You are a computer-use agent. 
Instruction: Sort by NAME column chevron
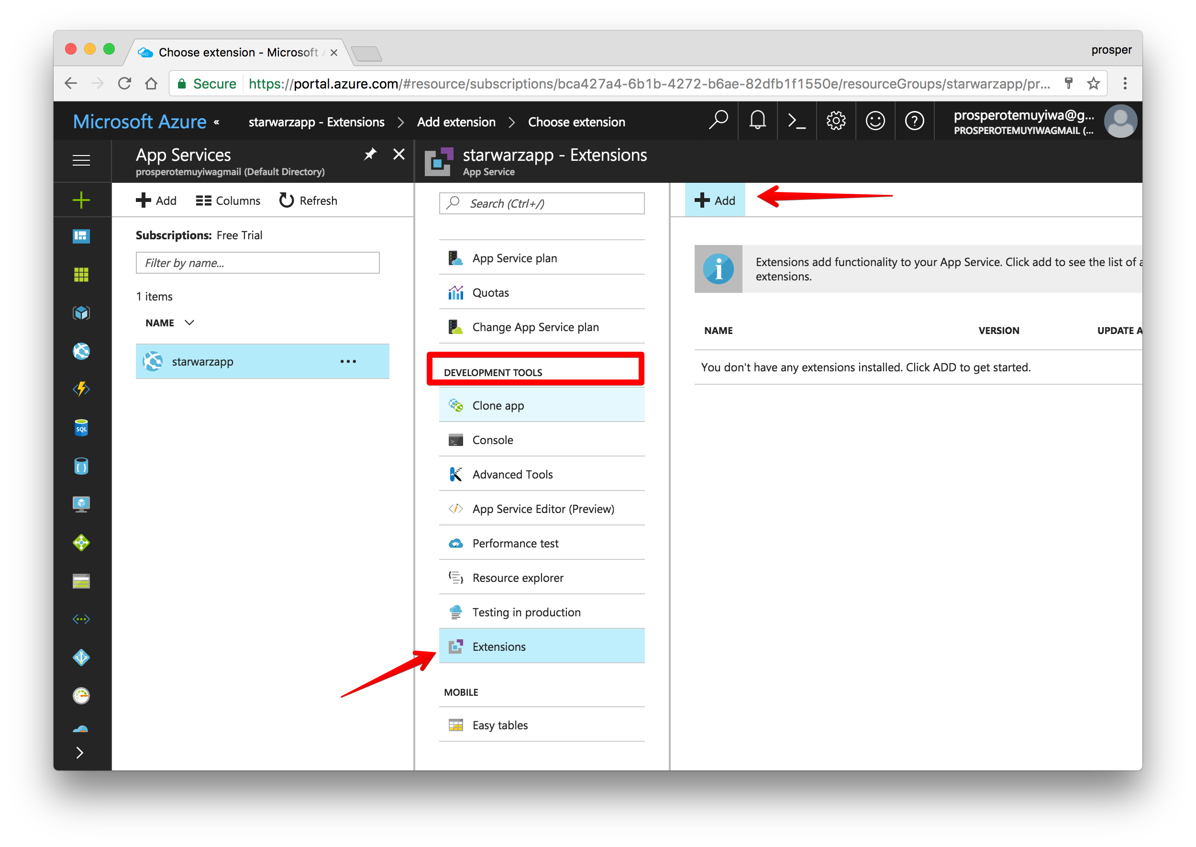(x=189, y=323)
